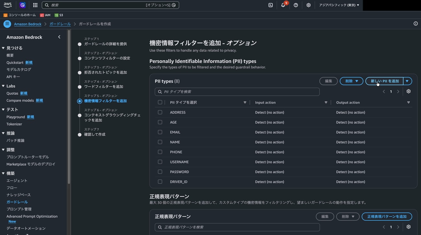The height and width of the screenshot is (235, 421).
Task: Open the CloudShell terminal icon
Action: point(271,5)
